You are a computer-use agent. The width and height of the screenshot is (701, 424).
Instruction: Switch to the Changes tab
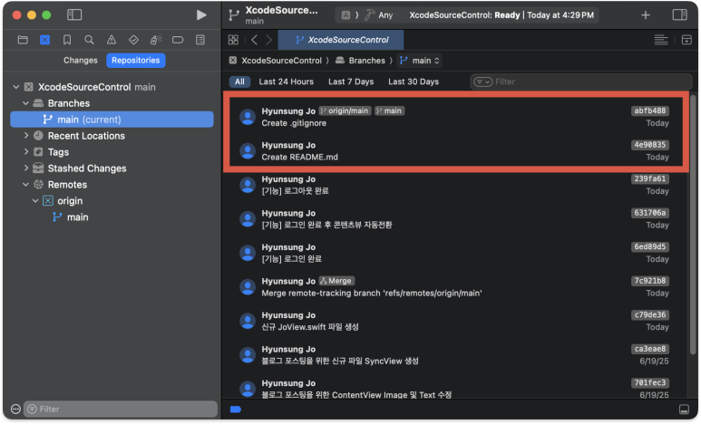(81, 61)
